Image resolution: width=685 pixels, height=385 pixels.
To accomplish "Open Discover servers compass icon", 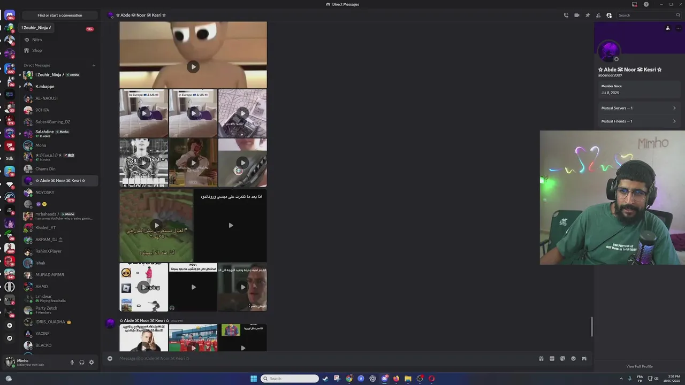I will 10,338.
